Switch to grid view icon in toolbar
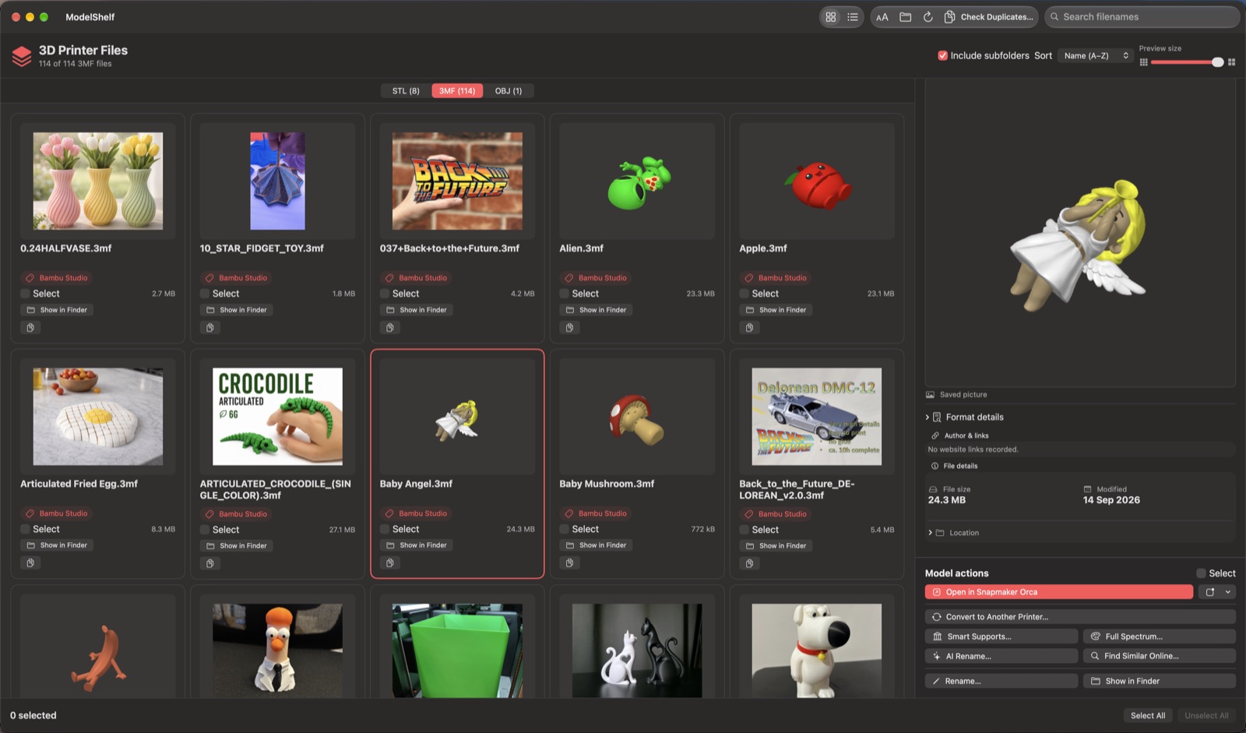Screen dimensions: 1246x733 tap(831, 16)
